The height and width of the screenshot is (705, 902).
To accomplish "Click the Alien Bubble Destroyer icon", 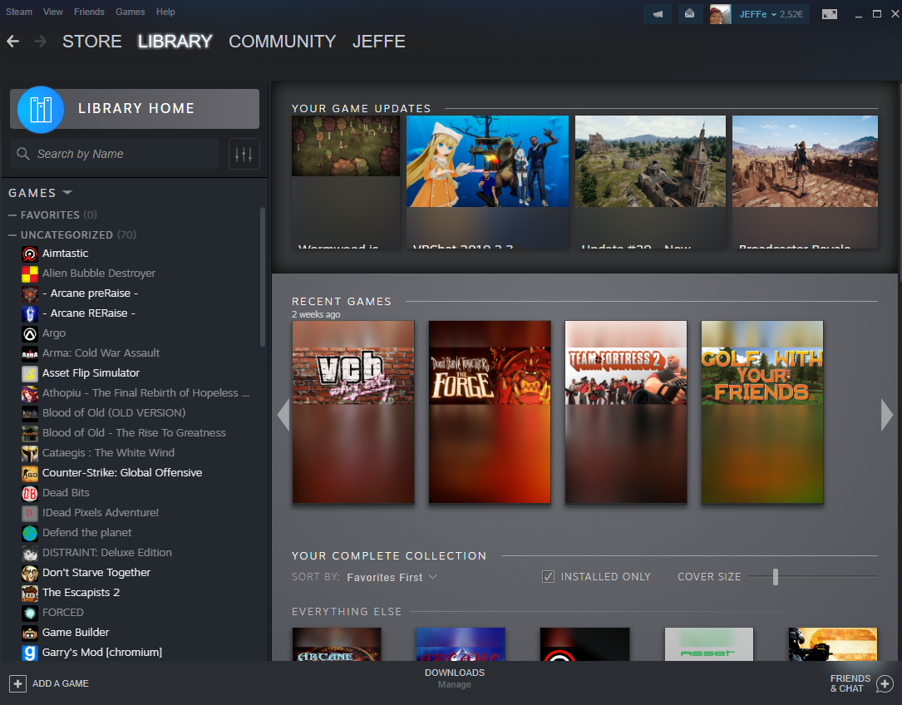I will coord(30,274).
